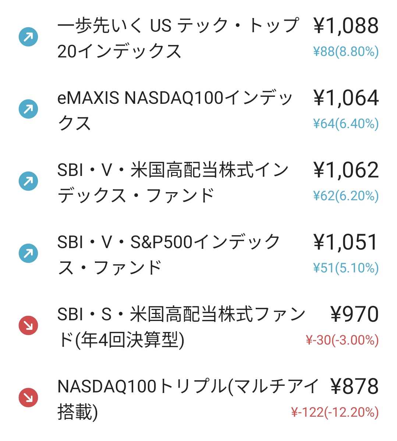Open NASDAQ100トリプル(マルチアイ搭載) fund

(x=188, y=399)
